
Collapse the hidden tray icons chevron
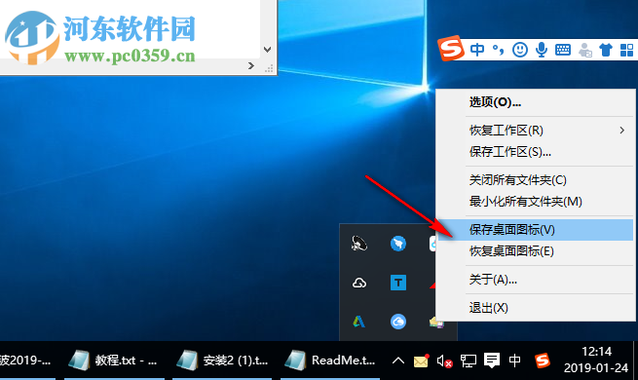pos(398,361)
